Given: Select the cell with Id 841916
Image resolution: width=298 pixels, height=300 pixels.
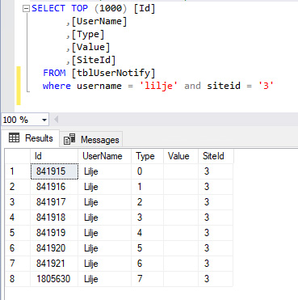Looking at the screenshot, I should tap(54, 187).
